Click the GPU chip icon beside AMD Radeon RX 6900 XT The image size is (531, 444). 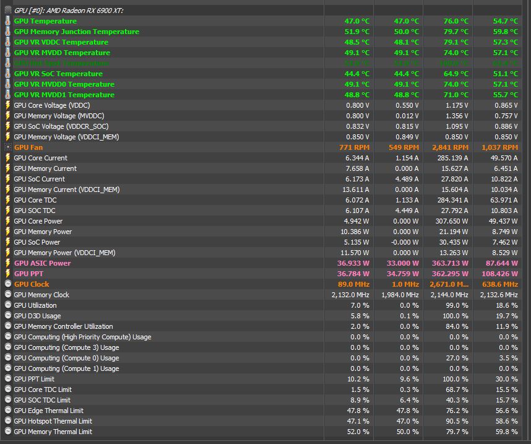pos(8,10)
